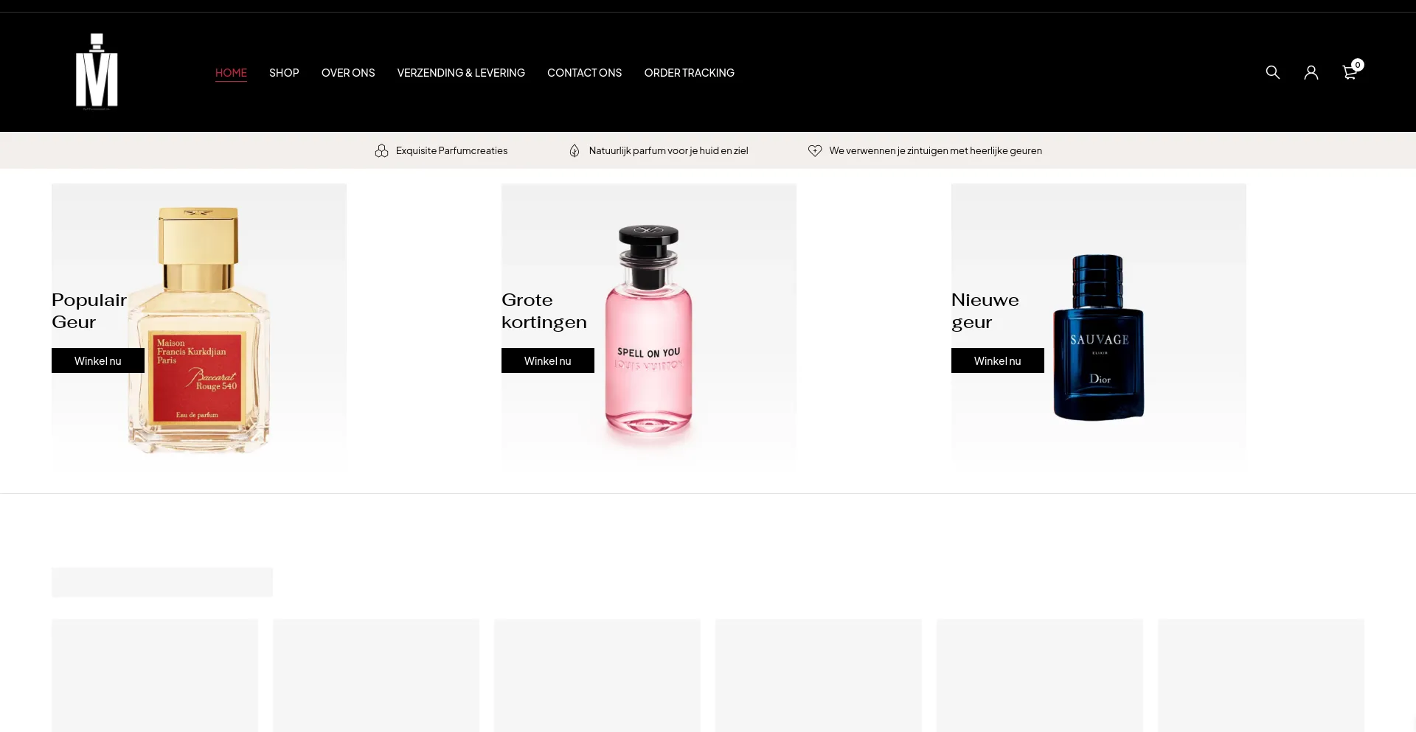The height and width of the screenshot is (732, 1416).
Task: Go to the HOME menu item
Action: pos(231,72)
